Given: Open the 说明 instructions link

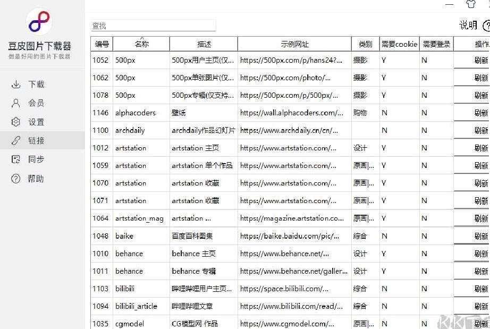Looking at the screenshot, I should click(x=468, y=26).
